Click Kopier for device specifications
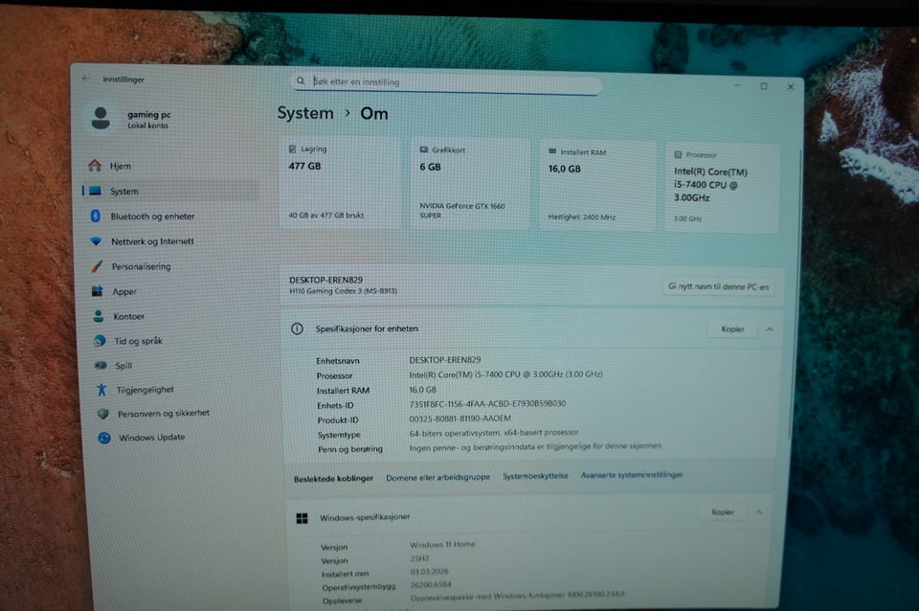 (732, 328)
